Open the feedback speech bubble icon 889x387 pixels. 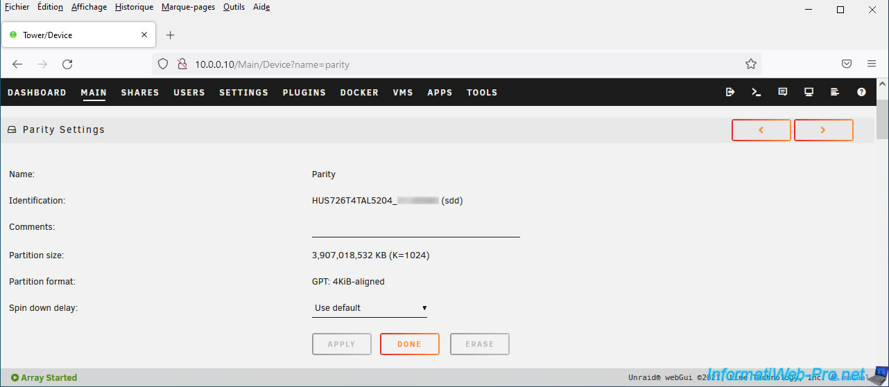click(783, 92)
